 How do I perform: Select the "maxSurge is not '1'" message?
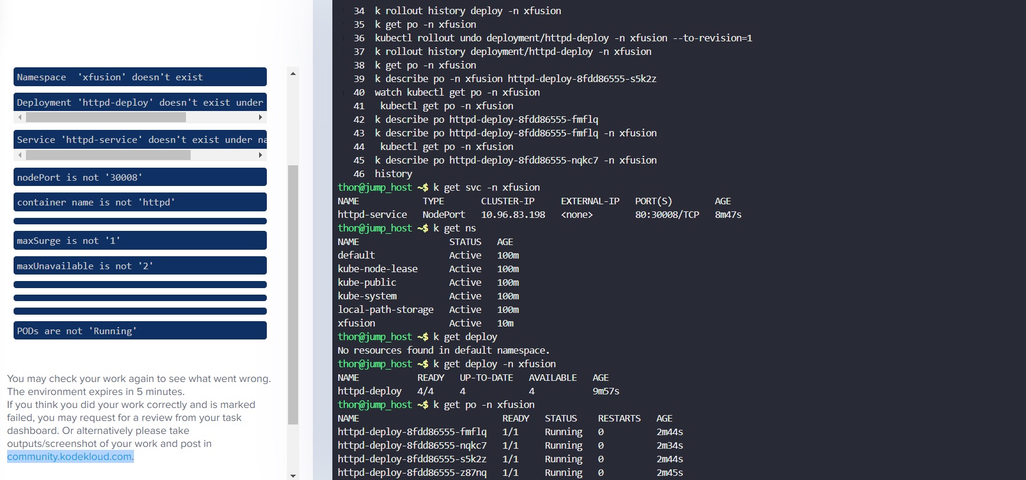tap(140, 240)
